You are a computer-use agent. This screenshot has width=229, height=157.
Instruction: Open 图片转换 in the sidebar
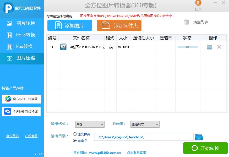[x=22, y=23]
